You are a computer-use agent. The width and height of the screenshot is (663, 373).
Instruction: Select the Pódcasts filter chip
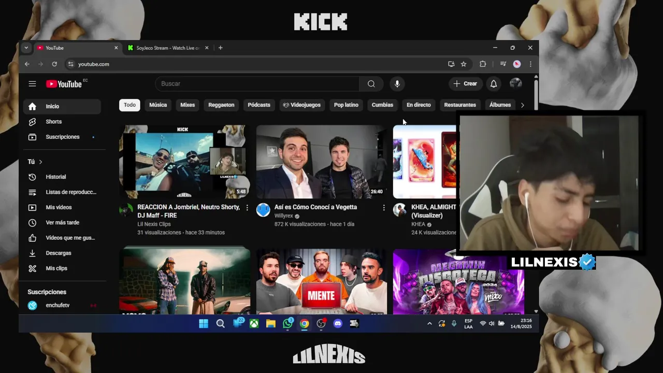pyautogui.click(x=259, y=105)
